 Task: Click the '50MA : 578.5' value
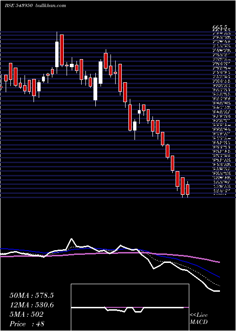click(x=32, y=295)
